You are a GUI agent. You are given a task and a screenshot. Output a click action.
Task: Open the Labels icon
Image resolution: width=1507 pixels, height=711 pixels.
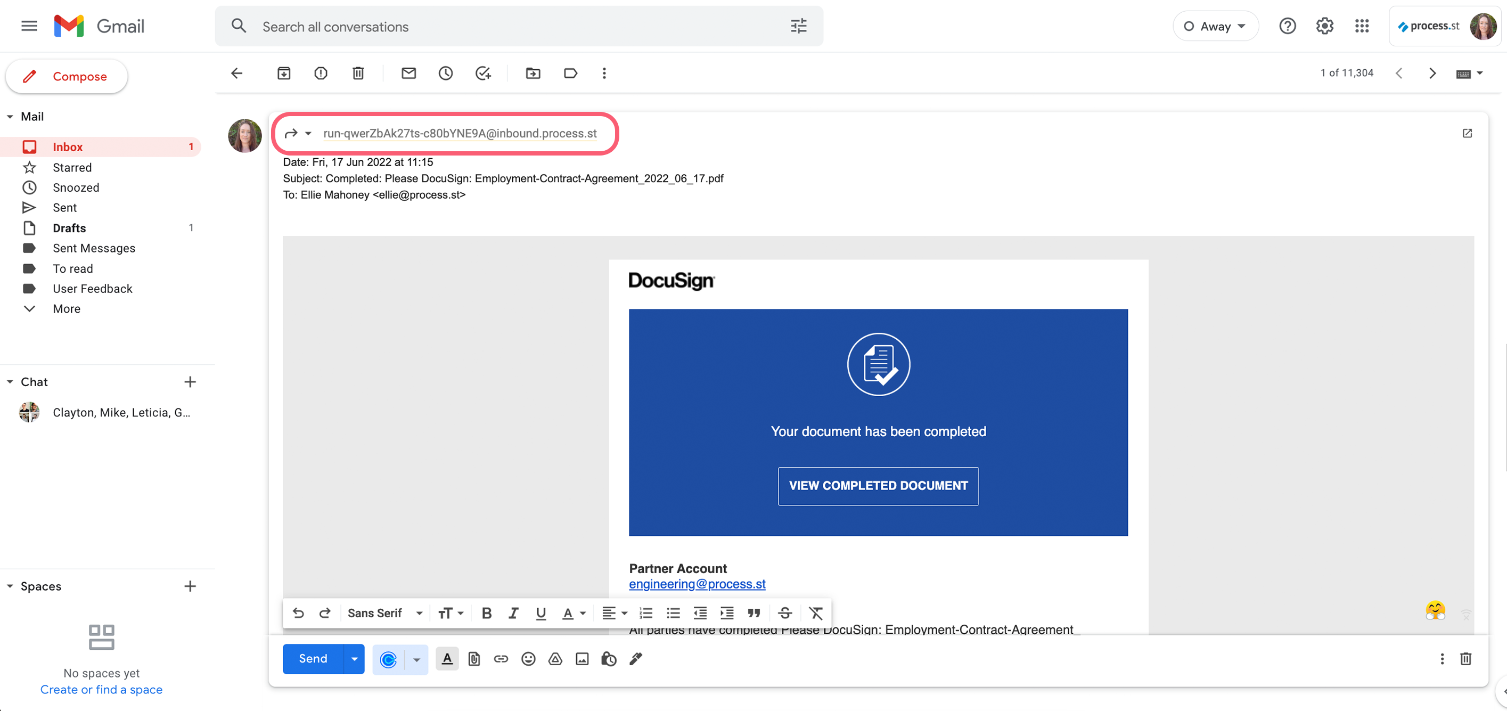(570, 73)
